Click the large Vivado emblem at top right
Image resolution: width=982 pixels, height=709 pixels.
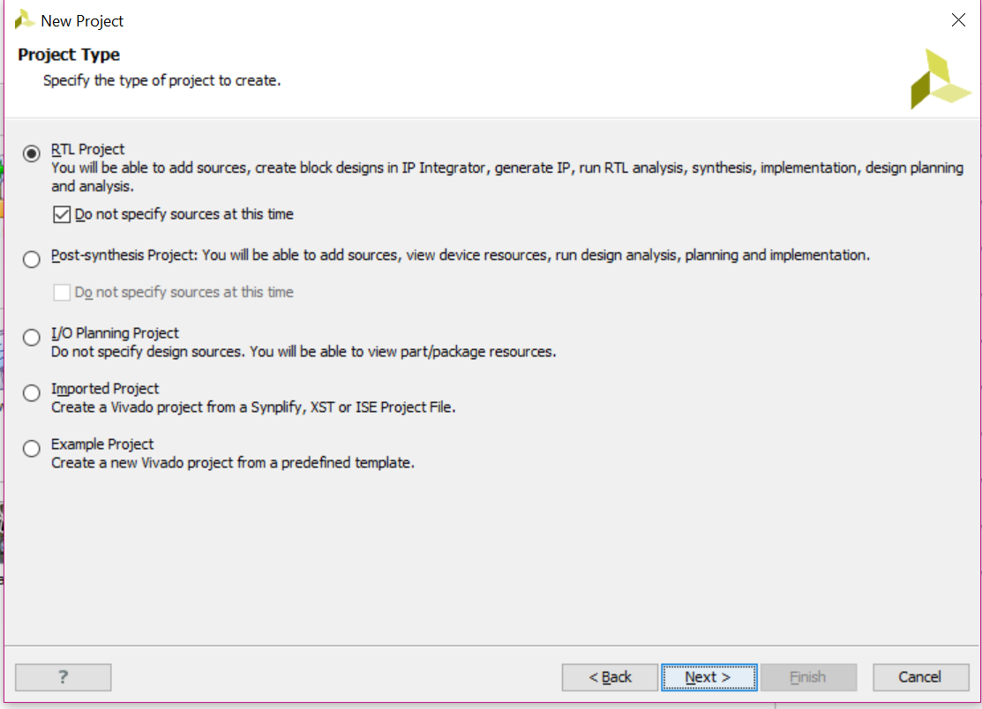pos(940,79)
